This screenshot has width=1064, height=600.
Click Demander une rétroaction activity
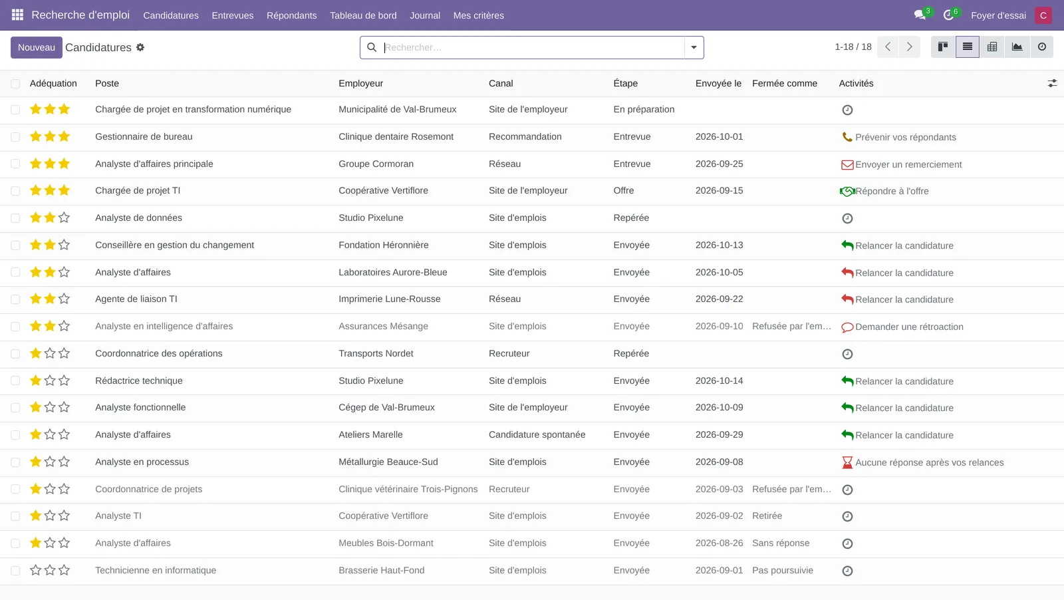[902, 327]
